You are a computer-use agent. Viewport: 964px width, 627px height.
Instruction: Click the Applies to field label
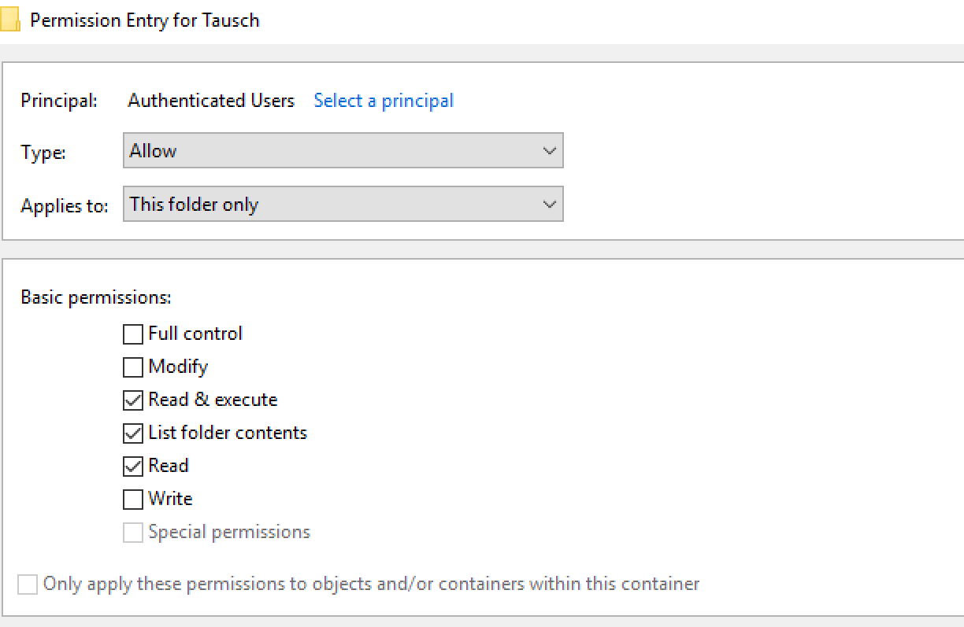click(64, 206)
